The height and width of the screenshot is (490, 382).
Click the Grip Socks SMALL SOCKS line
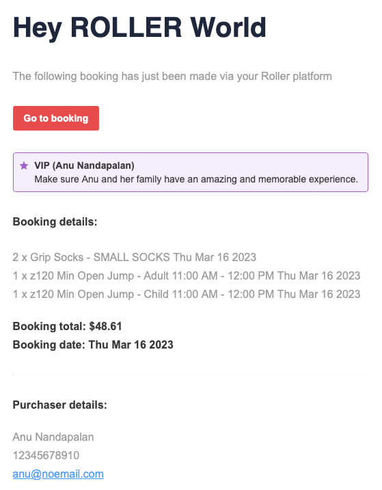pos(135,257)
